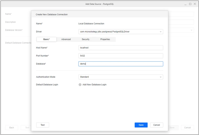Click the plus icon for Add New Database Login

pos(80,85)
